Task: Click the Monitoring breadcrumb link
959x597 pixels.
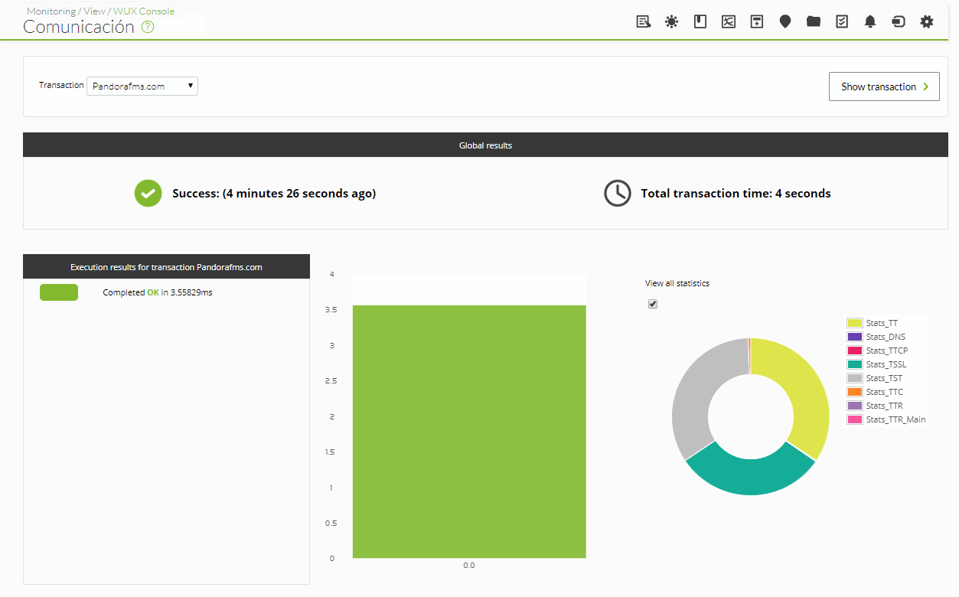Action: pyautogui.click(x=51, y=11)
